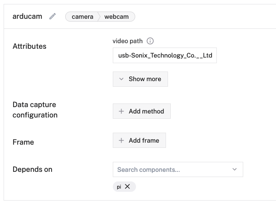The image size is (276, 205).
Task: Expand attributes with the Show more button
Action: 144,79
